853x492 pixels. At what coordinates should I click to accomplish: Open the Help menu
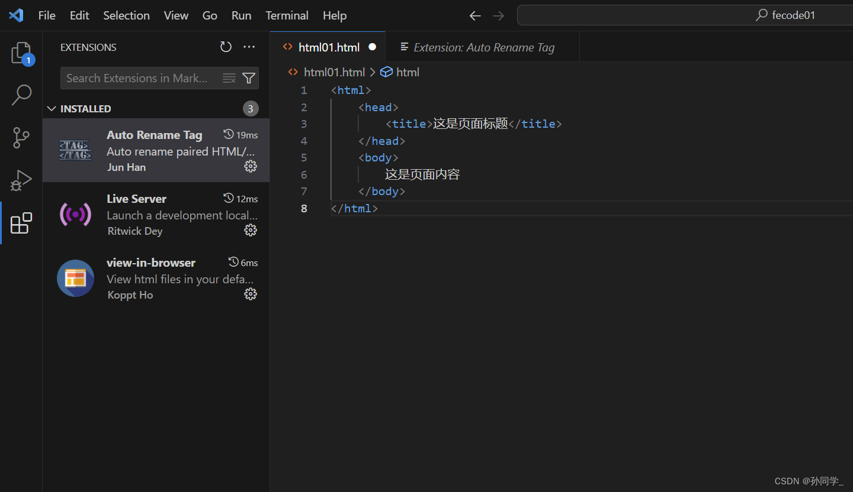tap(335, 15)
